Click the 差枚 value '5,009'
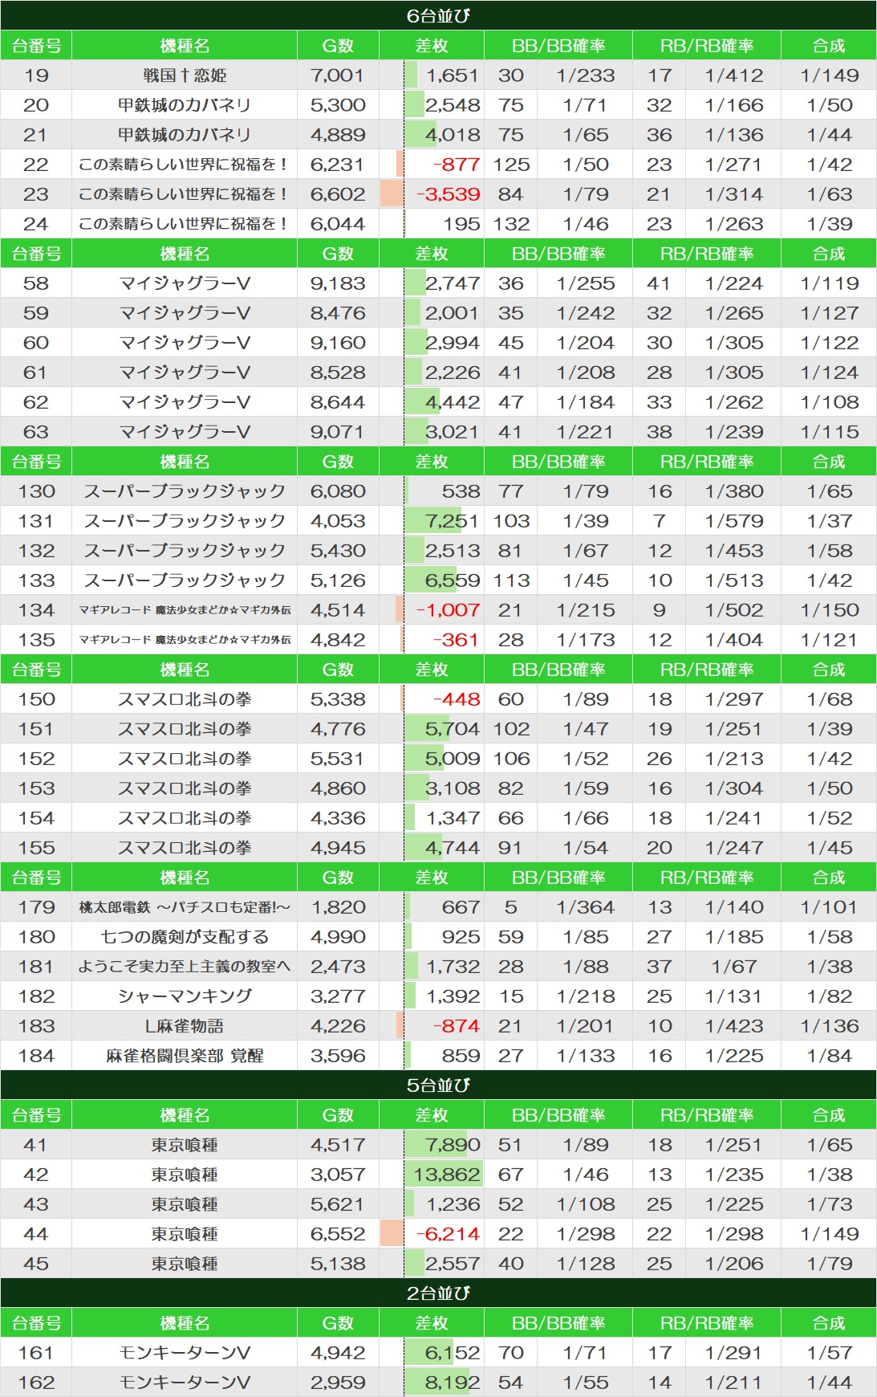The width and height of the screenshot is (877, 1397). [453, 759]
